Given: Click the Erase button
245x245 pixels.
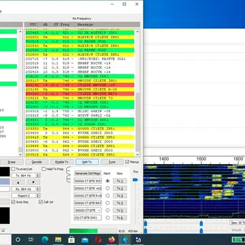Looking at the screenshot, I should (x=12, y=162).
